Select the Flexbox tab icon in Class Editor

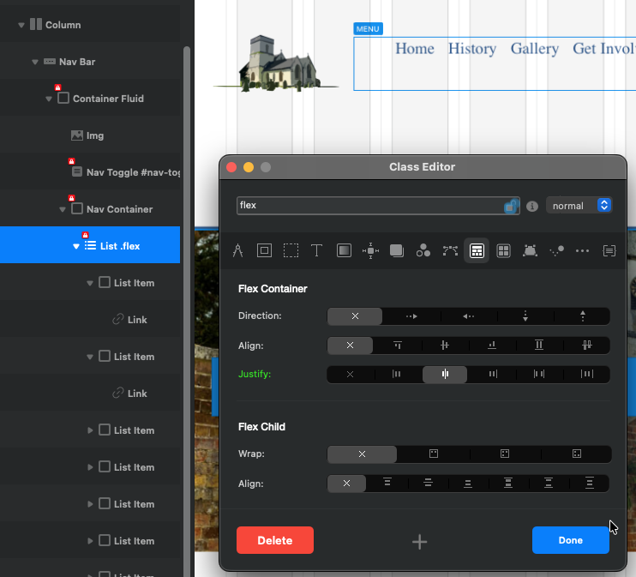point(477,250)
